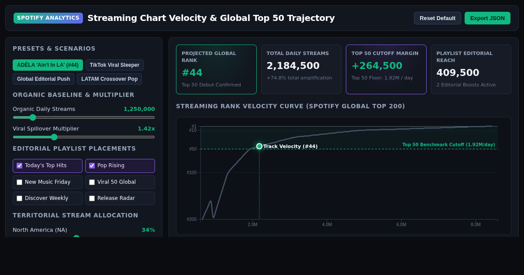Click the '2 Editorial Boosts Active' text
This screenshot has width=524, height=275.
[466, 85]
